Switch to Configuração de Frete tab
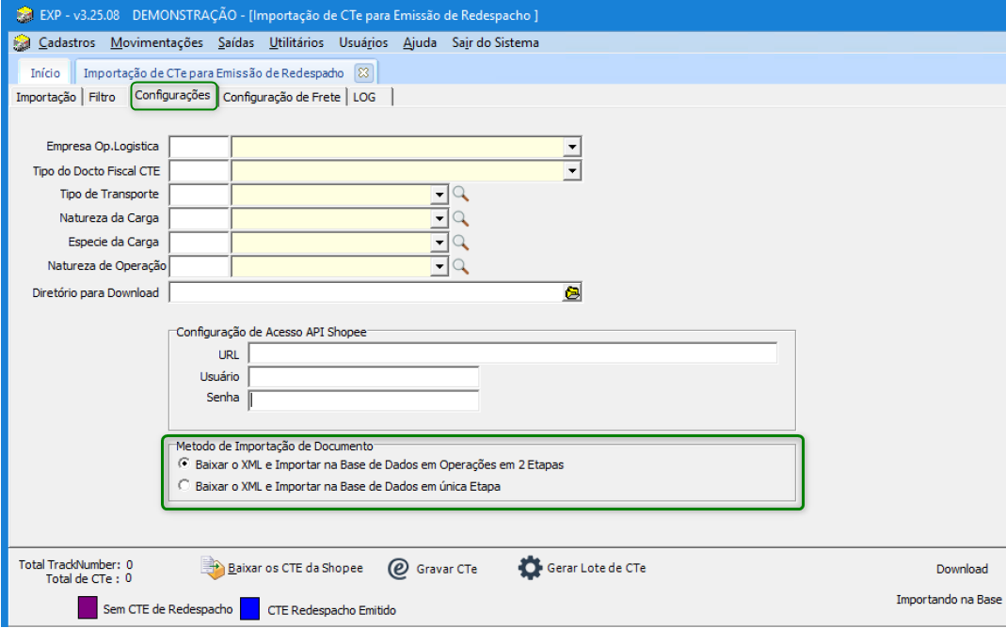This screenshot has width=1006, height=628. coord(281,98)
